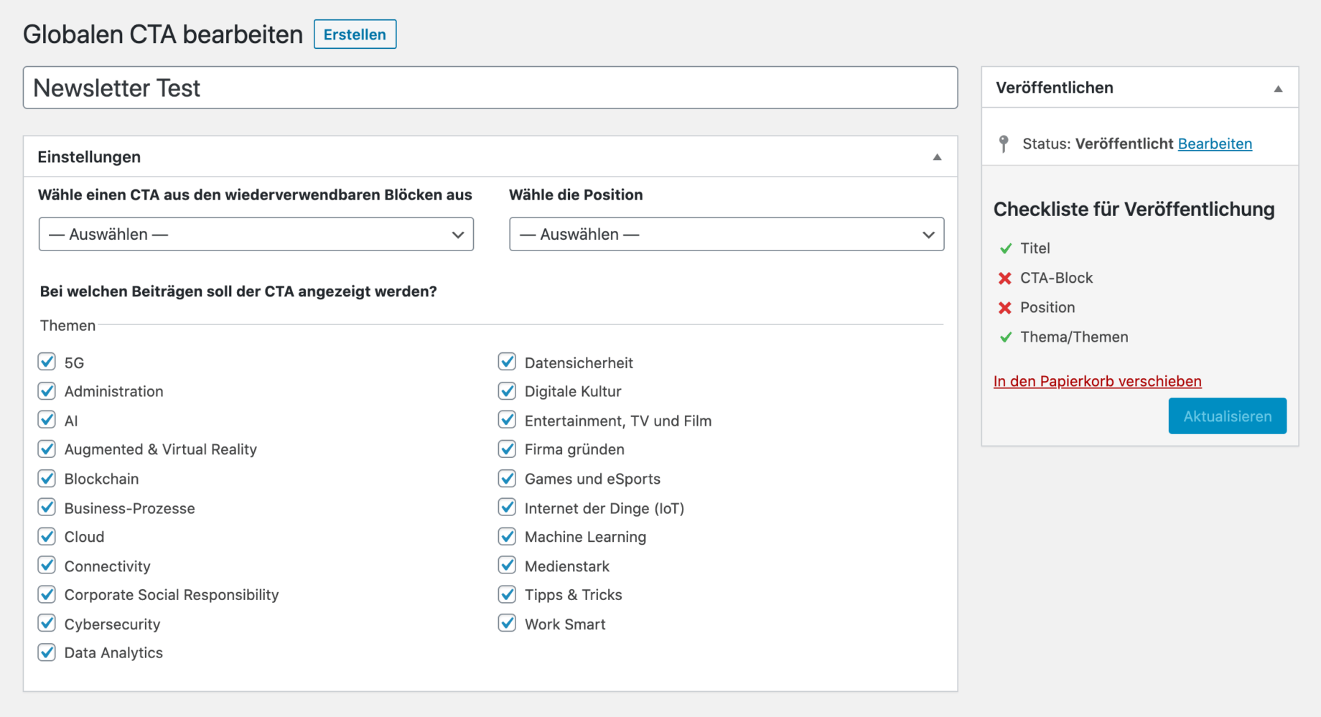The image size is (1321, 717).
Task: Click the red X beside CTA-Block
Action: pos(1004,278)
